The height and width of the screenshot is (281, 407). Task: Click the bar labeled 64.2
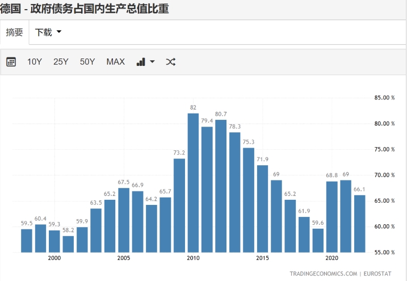(x=152, y=229)
